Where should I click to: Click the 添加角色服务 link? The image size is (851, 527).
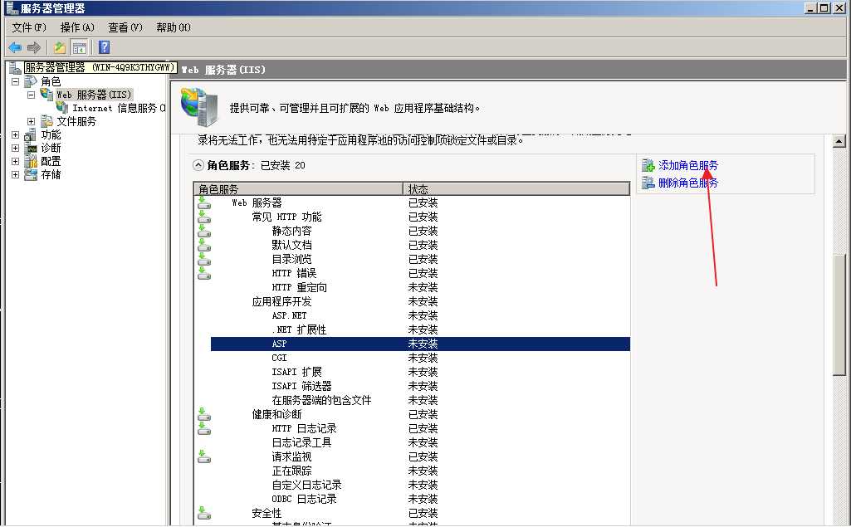point(687,165)
